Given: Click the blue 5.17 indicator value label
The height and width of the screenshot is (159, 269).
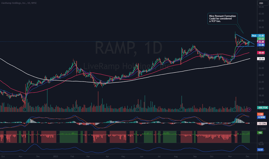Looking at the screenshot, I should [260, 150].
